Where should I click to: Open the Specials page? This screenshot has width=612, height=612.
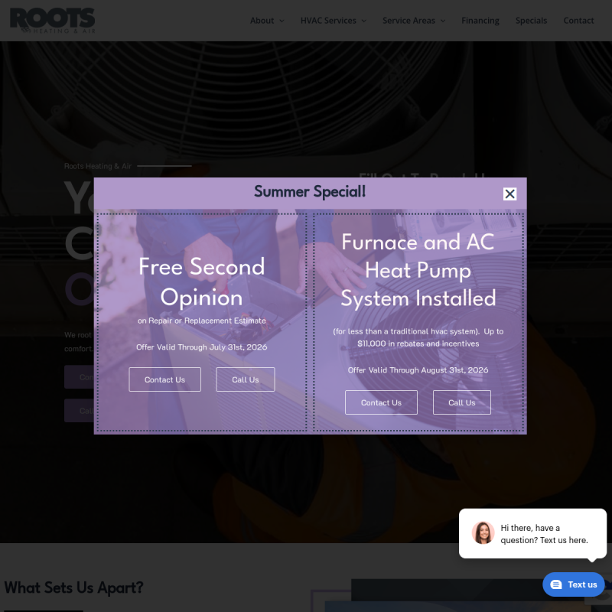coord(531,21)
